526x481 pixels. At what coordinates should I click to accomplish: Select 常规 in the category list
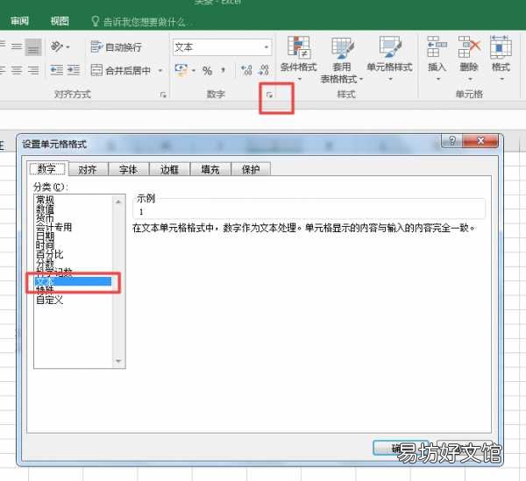(x=45, y=200)
